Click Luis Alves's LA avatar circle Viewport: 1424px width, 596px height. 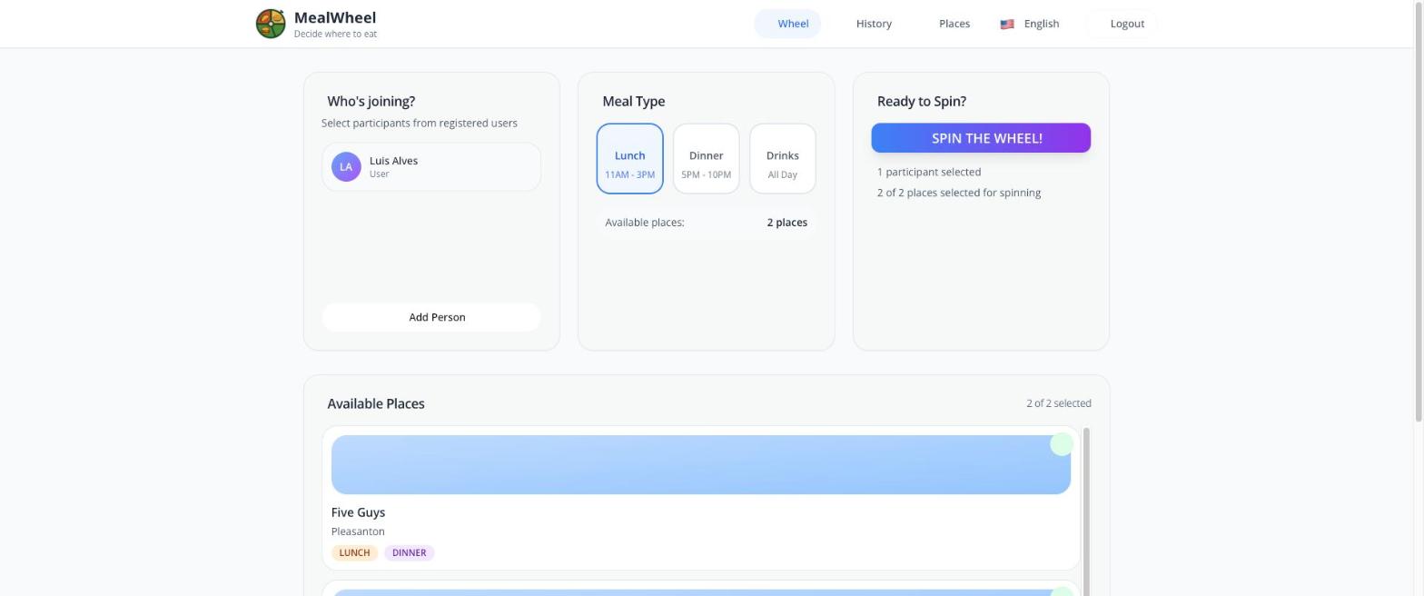346,167
